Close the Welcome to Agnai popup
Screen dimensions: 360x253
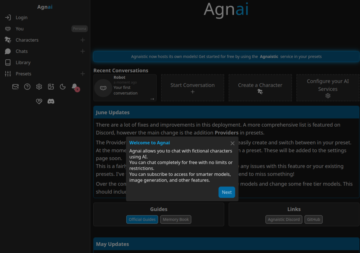[232, 143]
